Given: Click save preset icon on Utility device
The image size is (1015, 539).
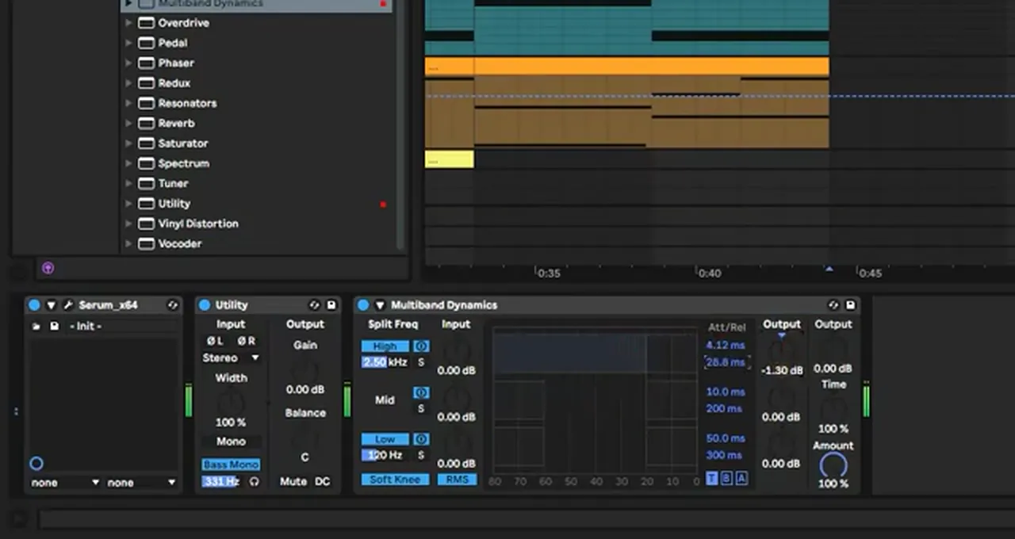Looking at the screenshot, I should 331,305.
